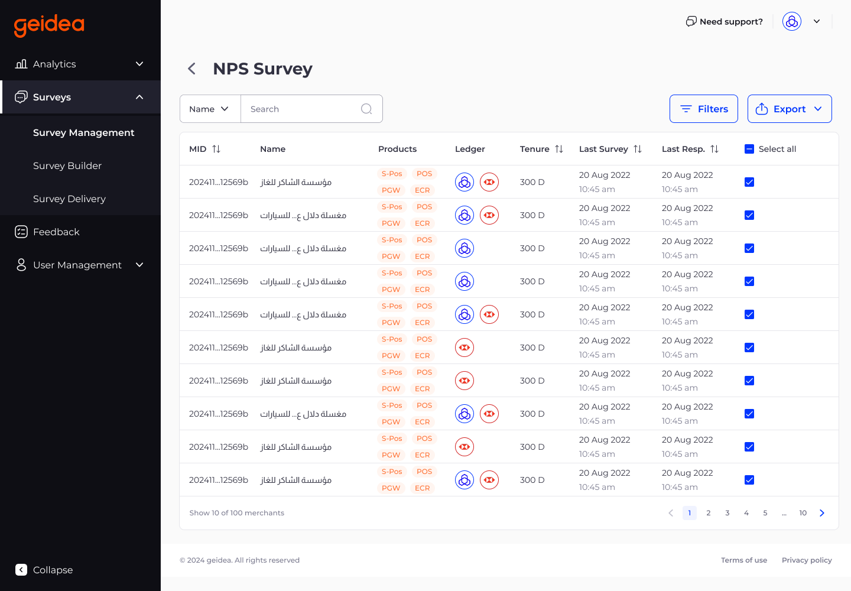
Task: Click the back arrow beside NPS Survey title
Action: pos(191,69)
